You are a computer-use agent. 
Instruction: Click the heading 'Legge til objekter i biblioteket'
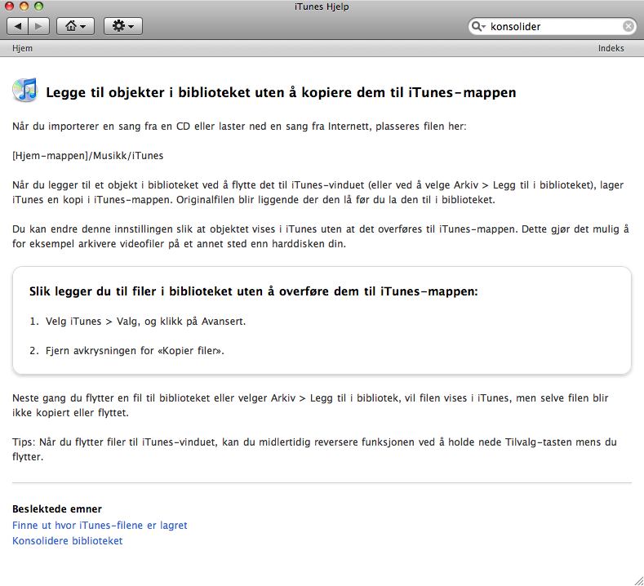pos(281,93)
